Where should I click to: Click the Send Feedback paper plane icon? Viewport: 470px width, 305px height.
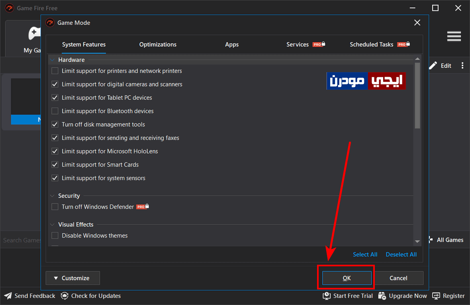(x=8, y=296)
